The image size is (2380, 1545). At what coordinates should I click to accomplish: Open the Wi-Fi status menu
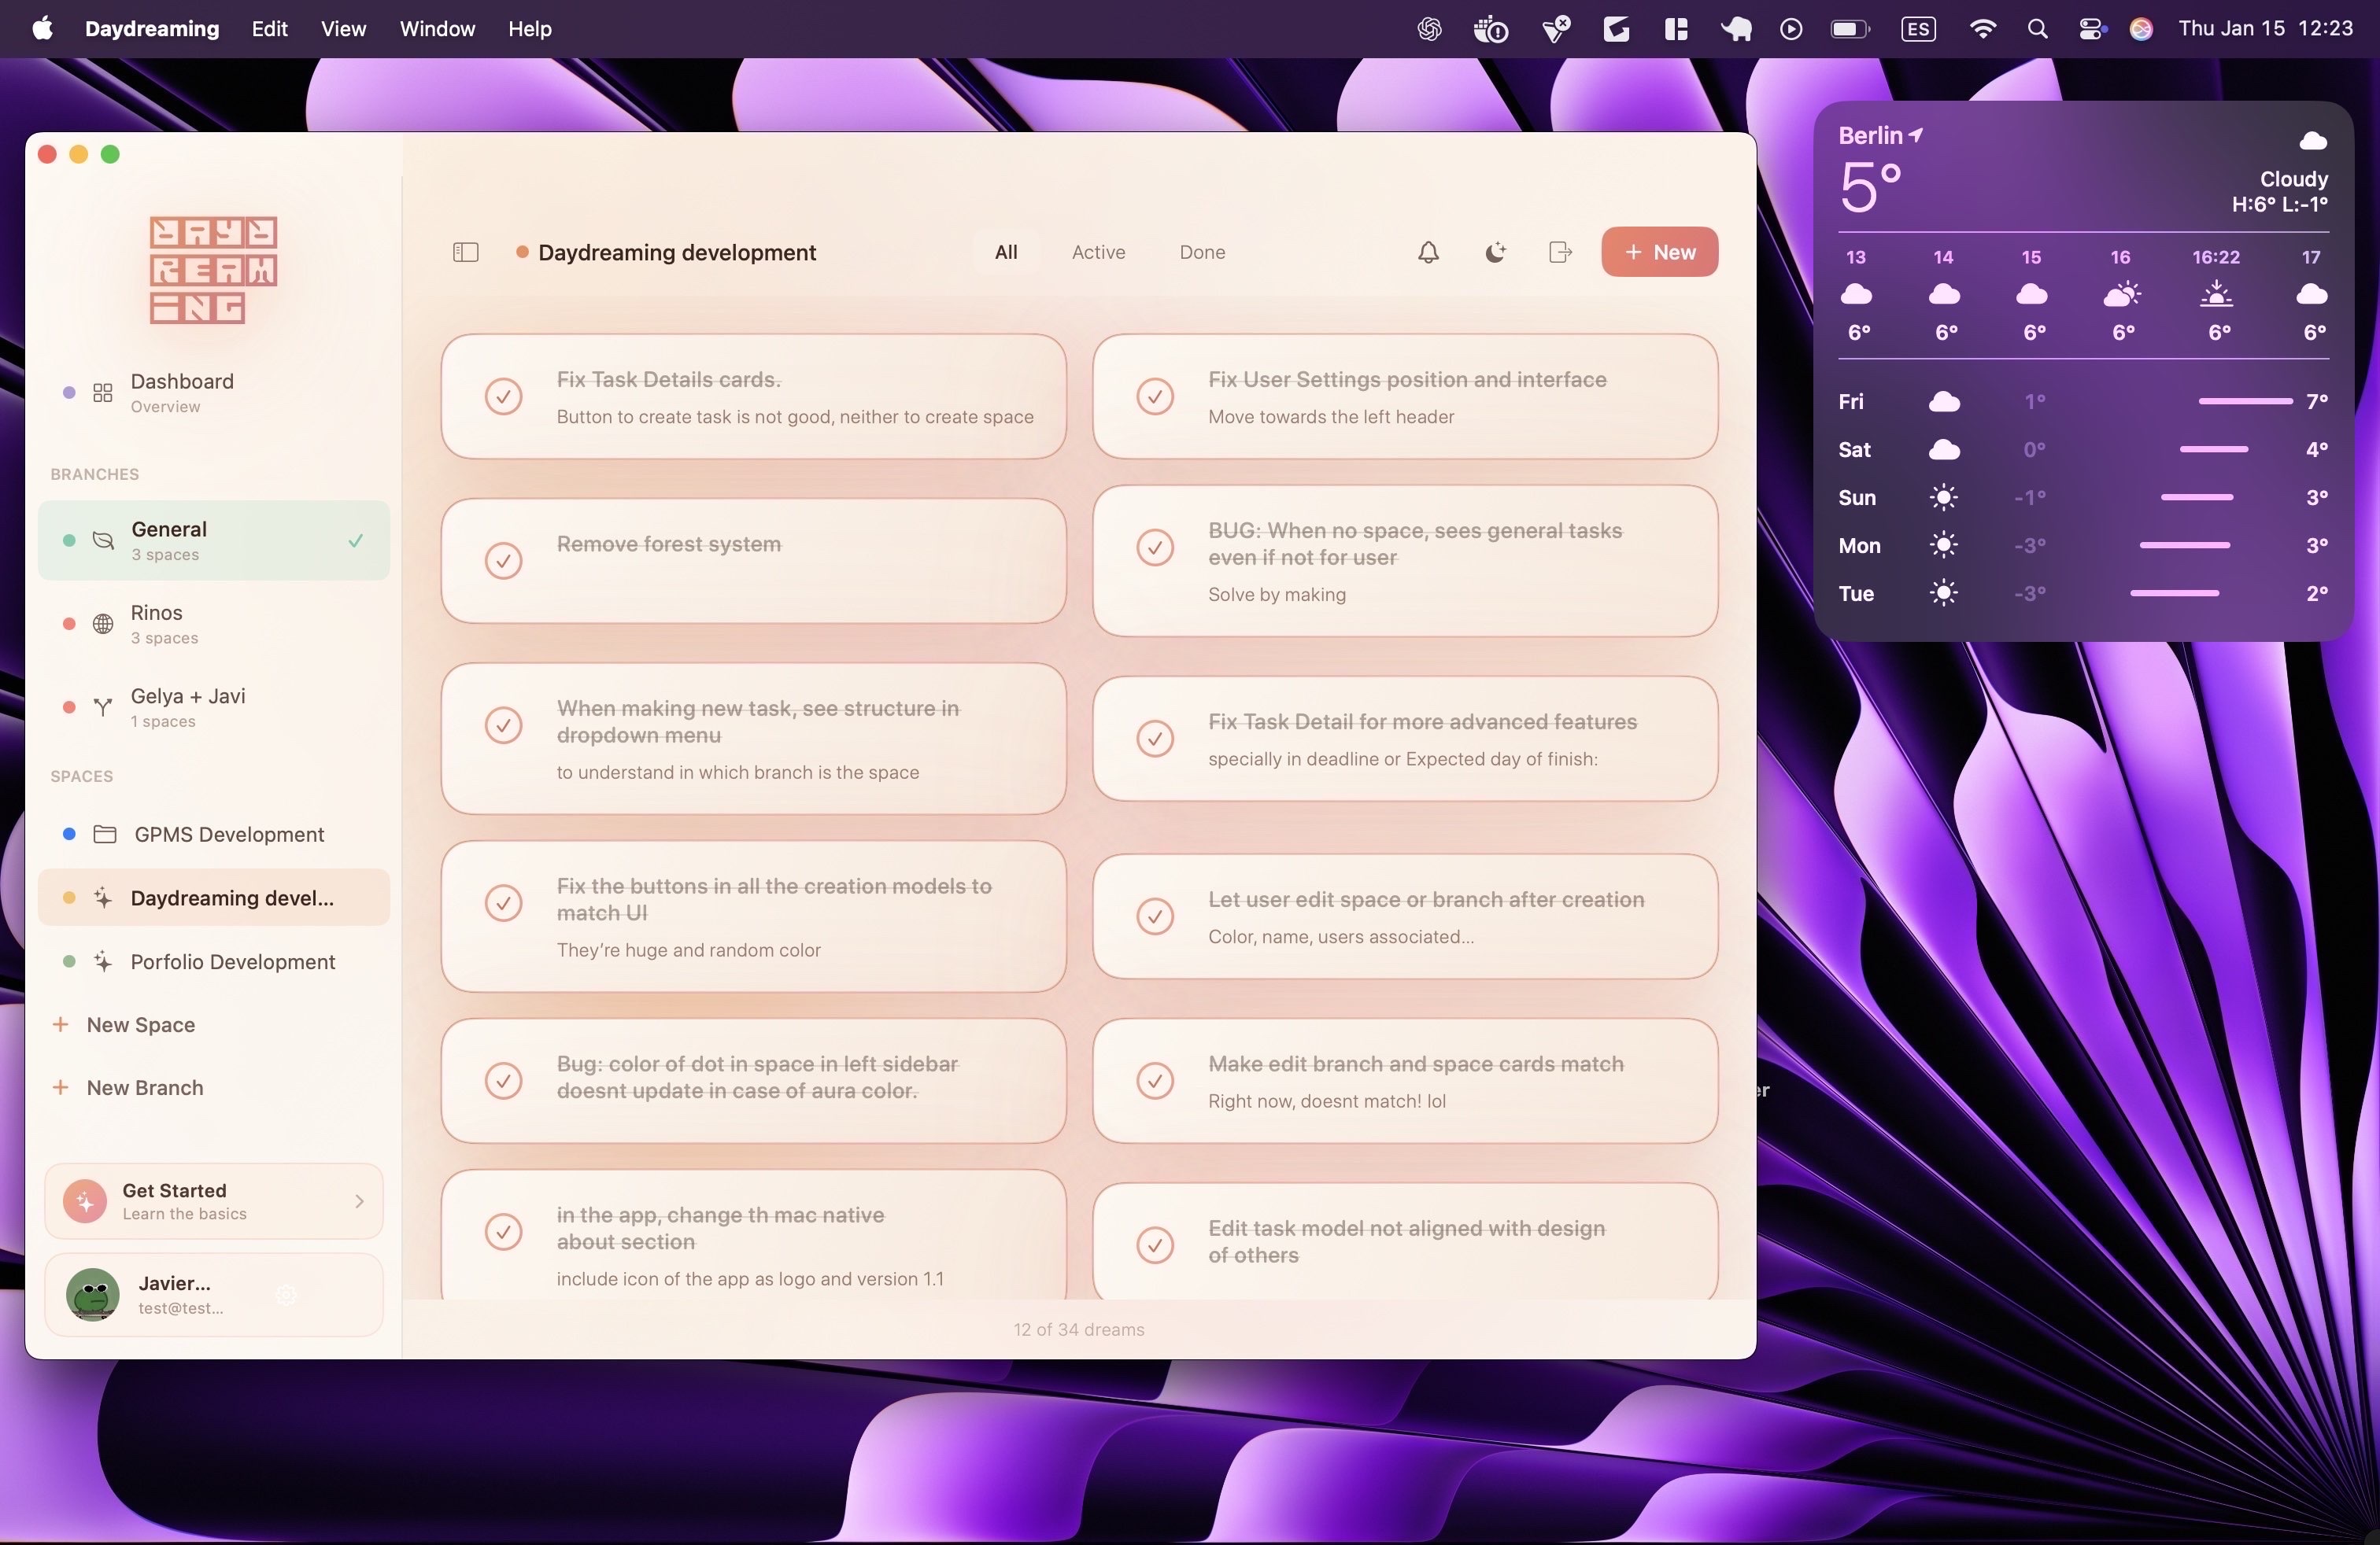(1982, 29)
